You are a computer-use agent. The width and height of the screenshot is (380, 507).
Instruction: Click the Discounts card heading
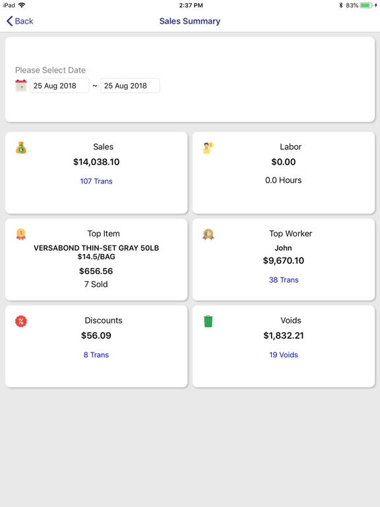[104, 320]
